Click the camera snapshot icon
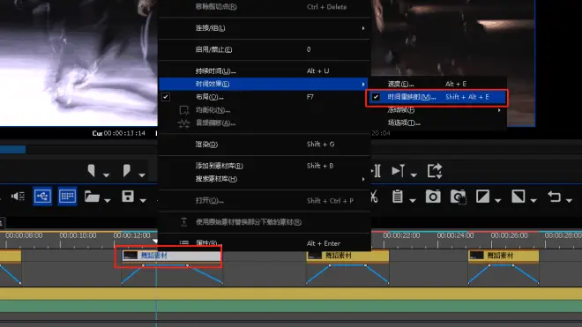Image resolution: width=582 pixels, height=327 pixels. (x=433, y=197)
